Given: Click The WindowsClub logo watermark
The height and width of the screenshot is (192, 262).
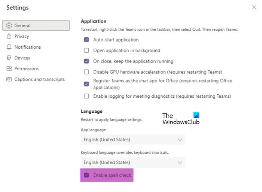Looking at the screenshot, I should (181, 119).
